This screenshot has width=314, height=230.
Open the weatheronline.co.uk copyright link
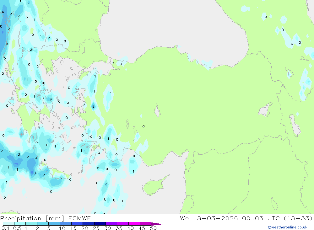point(288,227)
